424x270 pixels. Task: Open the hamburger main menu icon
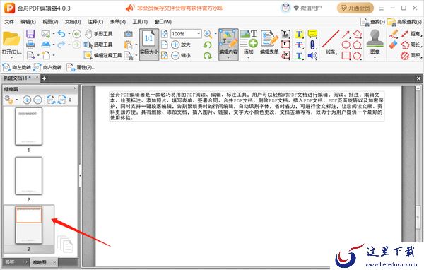[x=382, y=8]
